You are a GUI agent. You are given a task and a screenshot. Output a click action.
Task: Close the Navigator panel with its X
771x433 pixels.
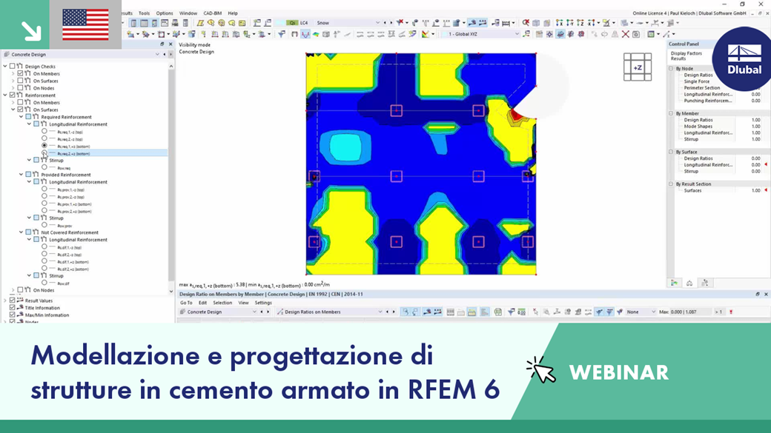(x=171, y=44)
